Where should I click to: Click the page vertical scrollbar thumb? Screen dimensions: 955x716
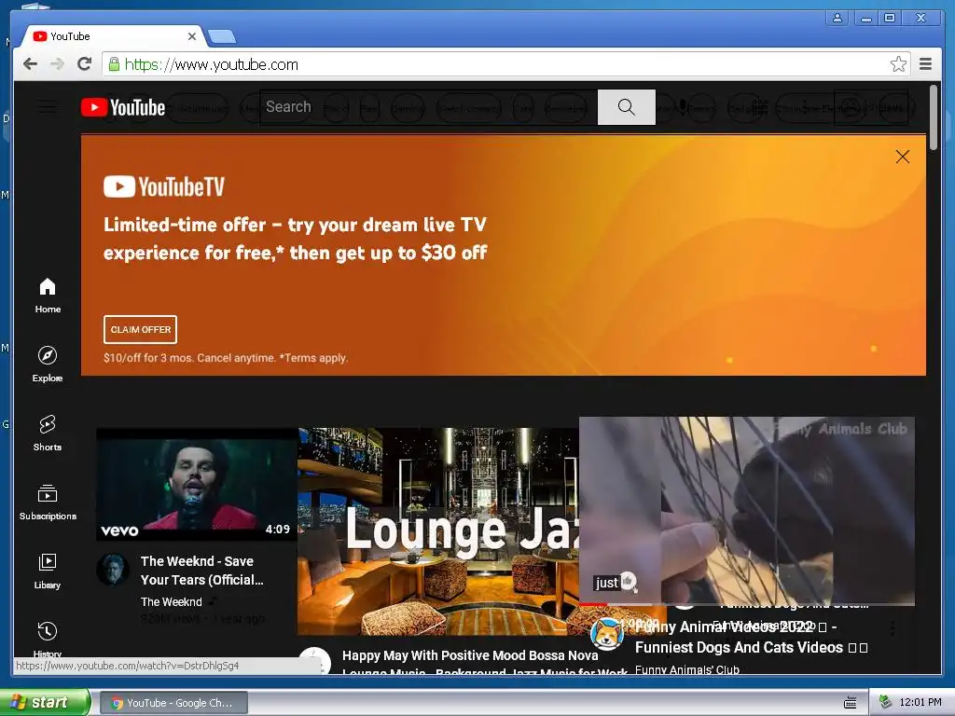click(x=934, y=117)
